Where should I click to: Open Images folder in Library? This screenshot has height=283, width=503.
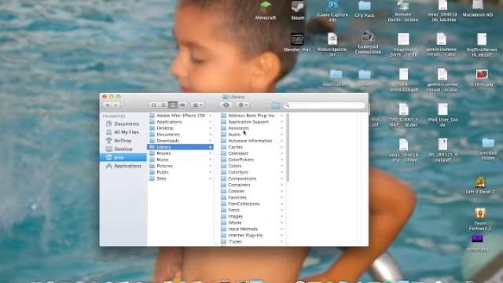[252, 216]
